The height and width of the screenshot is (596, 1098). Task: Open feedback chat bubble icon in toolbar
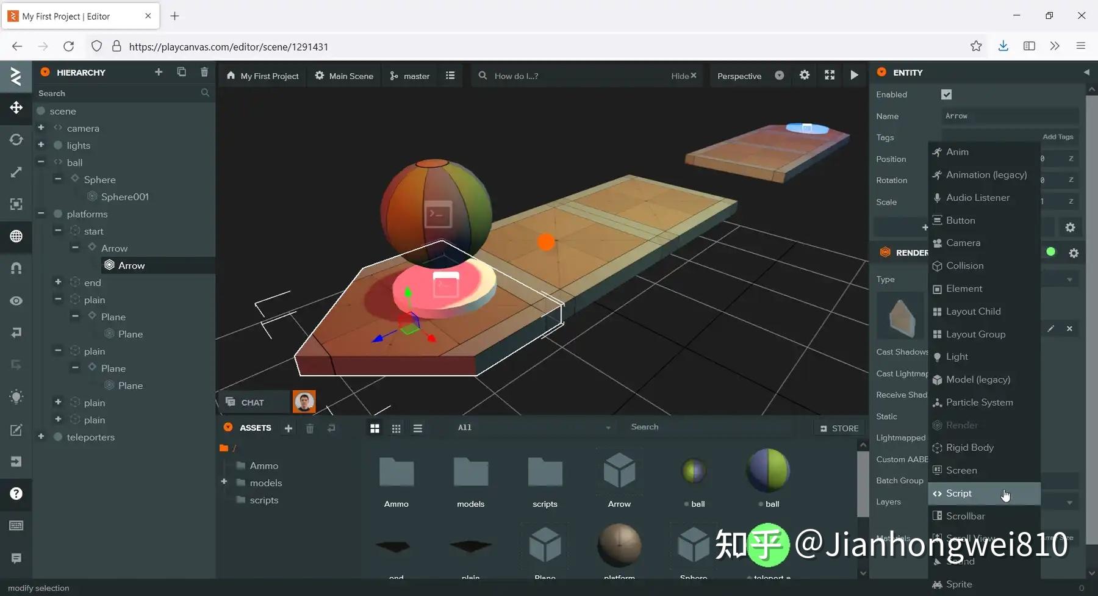click(16, 558)
